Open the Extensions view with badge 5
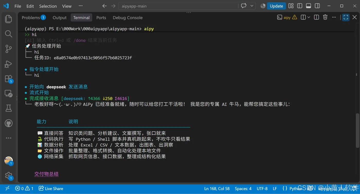 8,79
